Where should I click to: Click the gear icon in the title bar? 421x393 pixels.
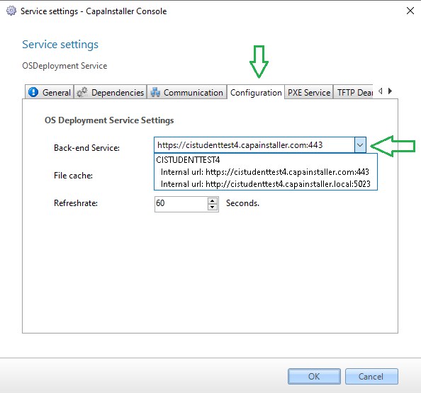click(x=11, y=11)
